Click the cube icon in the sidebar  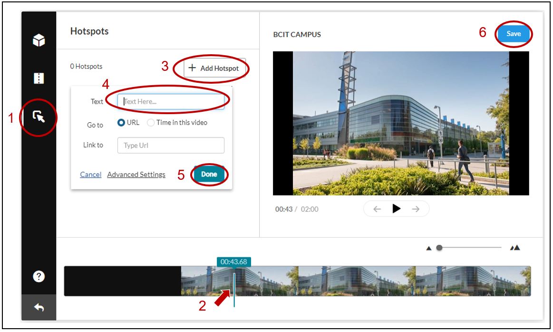(39, 41)
